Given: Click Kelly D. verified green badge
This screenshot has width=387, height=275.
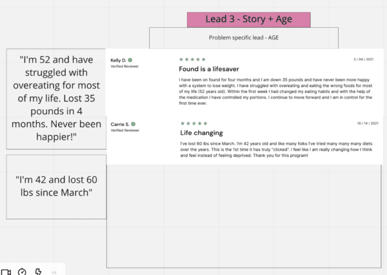Looking at the screenshot, I should [130, 60].
